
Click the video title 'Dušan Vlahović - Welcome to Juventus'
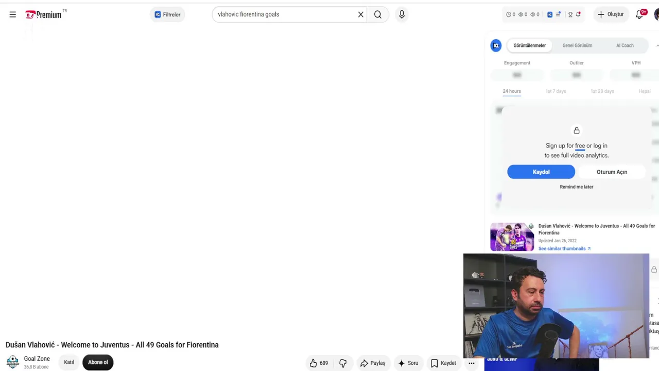[x=112, y=345]
